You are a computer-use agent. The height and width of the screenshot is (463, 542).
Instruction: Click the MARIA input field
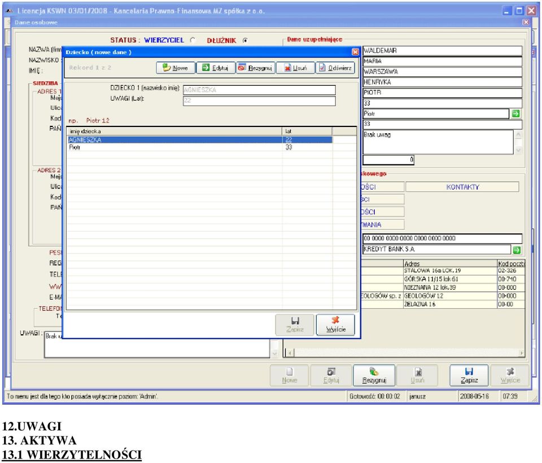[443, 61]
